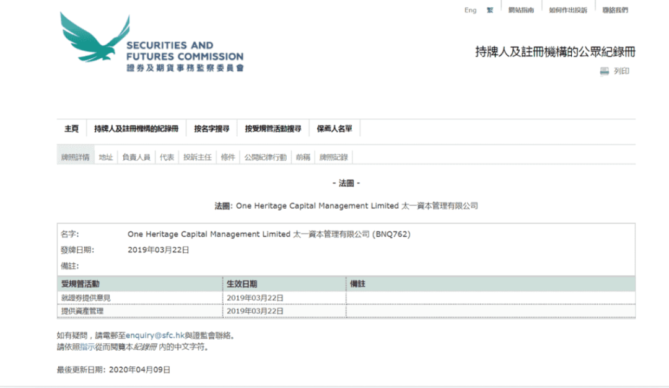This screenshot has height=388, width=669.
Task: Click the enquiry@sfc.hk email link
Action: [155, 335]
